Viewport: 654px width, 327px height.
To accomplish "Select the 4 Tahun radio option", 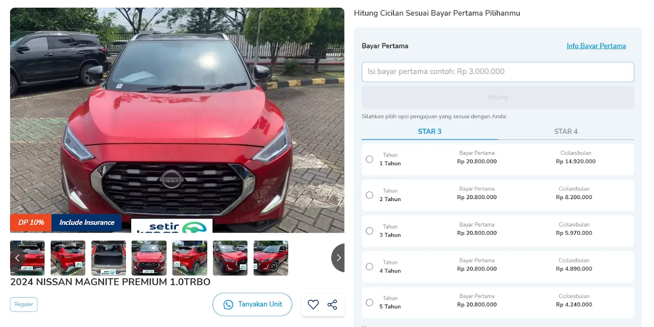I will (370, 267).
